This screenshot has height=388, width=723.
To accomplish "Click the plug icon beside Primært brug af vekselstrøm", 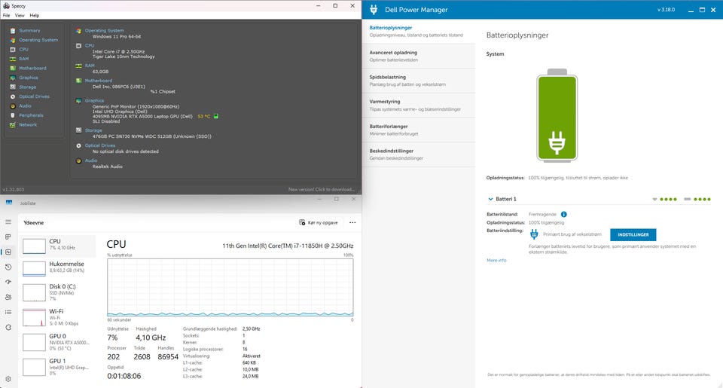I will tap(534, 234).
